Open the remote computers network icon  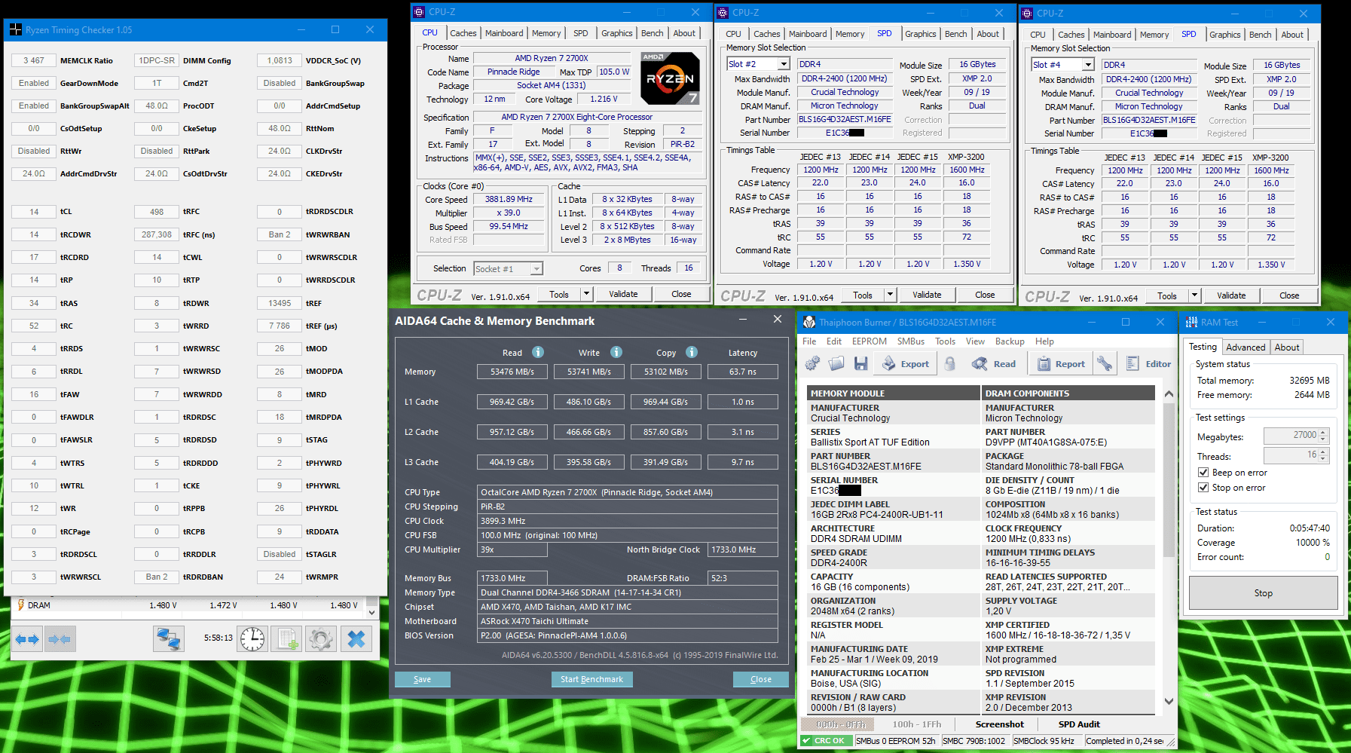tap(169, 639)
